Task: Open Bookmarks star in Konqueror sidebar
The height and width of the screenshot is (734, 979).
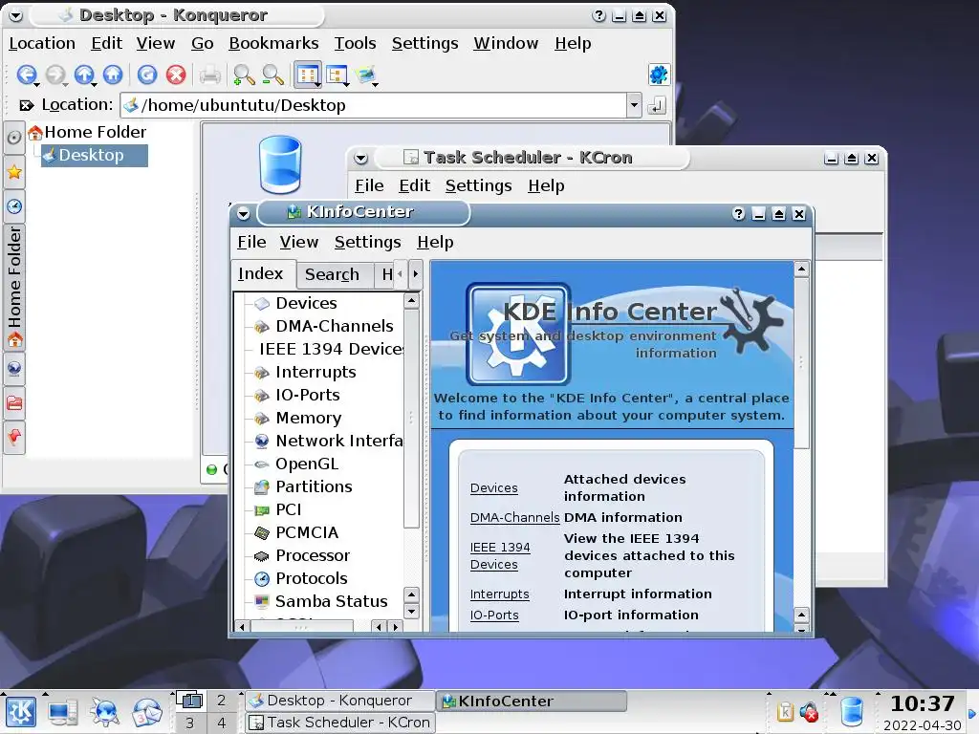Action: click(14, 172)
